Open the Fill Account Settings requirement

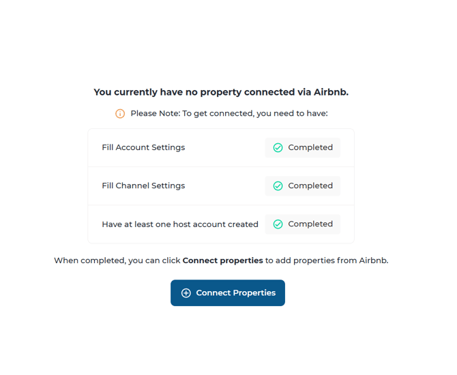click(x=143, y=148)
